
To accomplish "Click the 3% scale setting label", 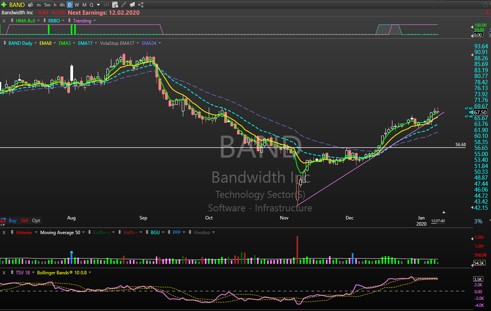I will pyautogui.click(x=478, y=221).
